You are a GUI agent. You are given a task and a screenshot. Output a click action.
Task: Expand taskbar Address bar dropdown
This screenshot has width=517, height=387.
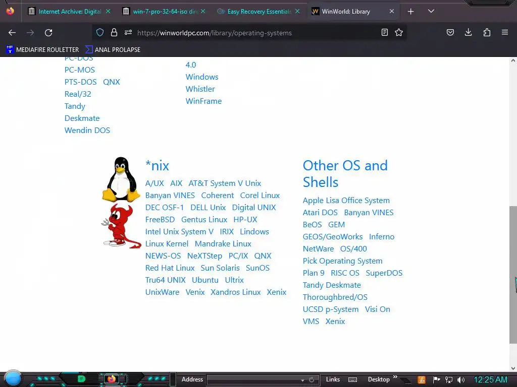coord(302,380)
